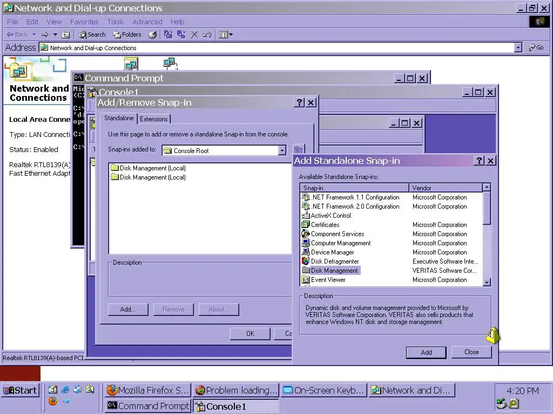
Task: Click the Snap-in column header
Action: (x=354, y=188)
